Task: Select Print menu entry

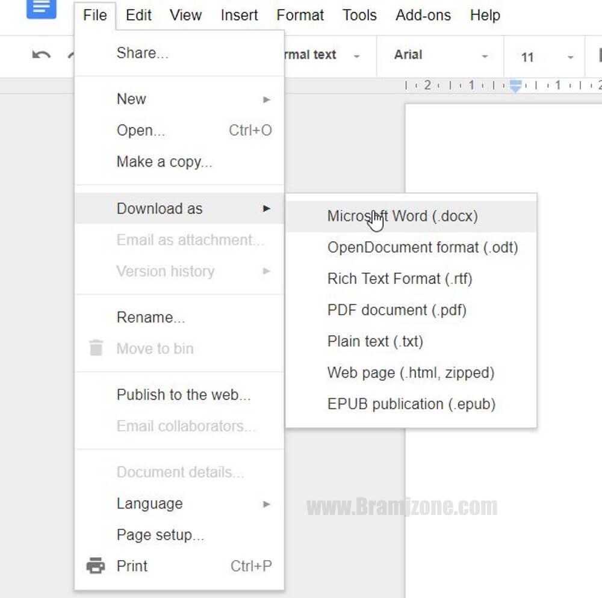Action: (x=179, y=566)
